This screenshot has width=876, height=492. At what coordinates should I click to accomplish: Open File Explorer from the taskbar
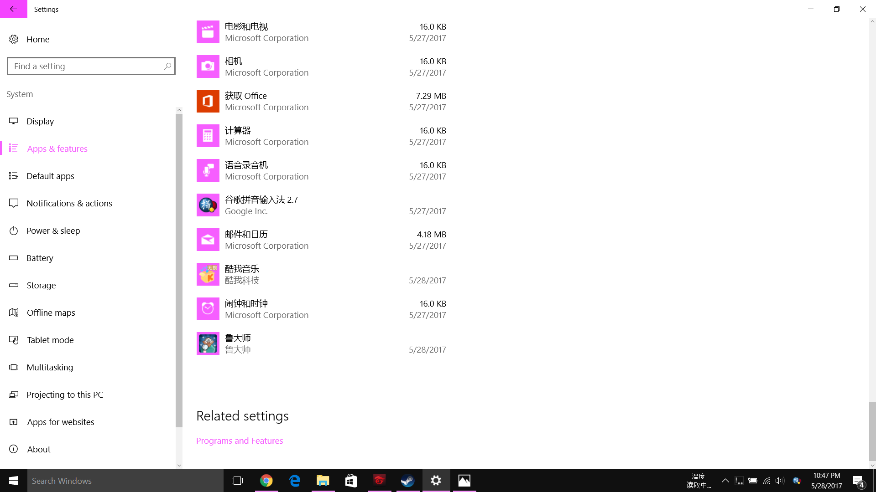(323, 481)
